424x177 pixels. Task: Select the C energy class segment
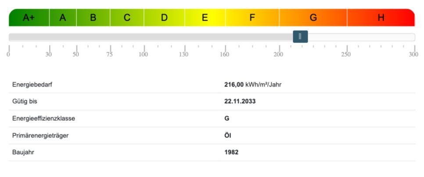pyautogui.click(x=127, y=18)
